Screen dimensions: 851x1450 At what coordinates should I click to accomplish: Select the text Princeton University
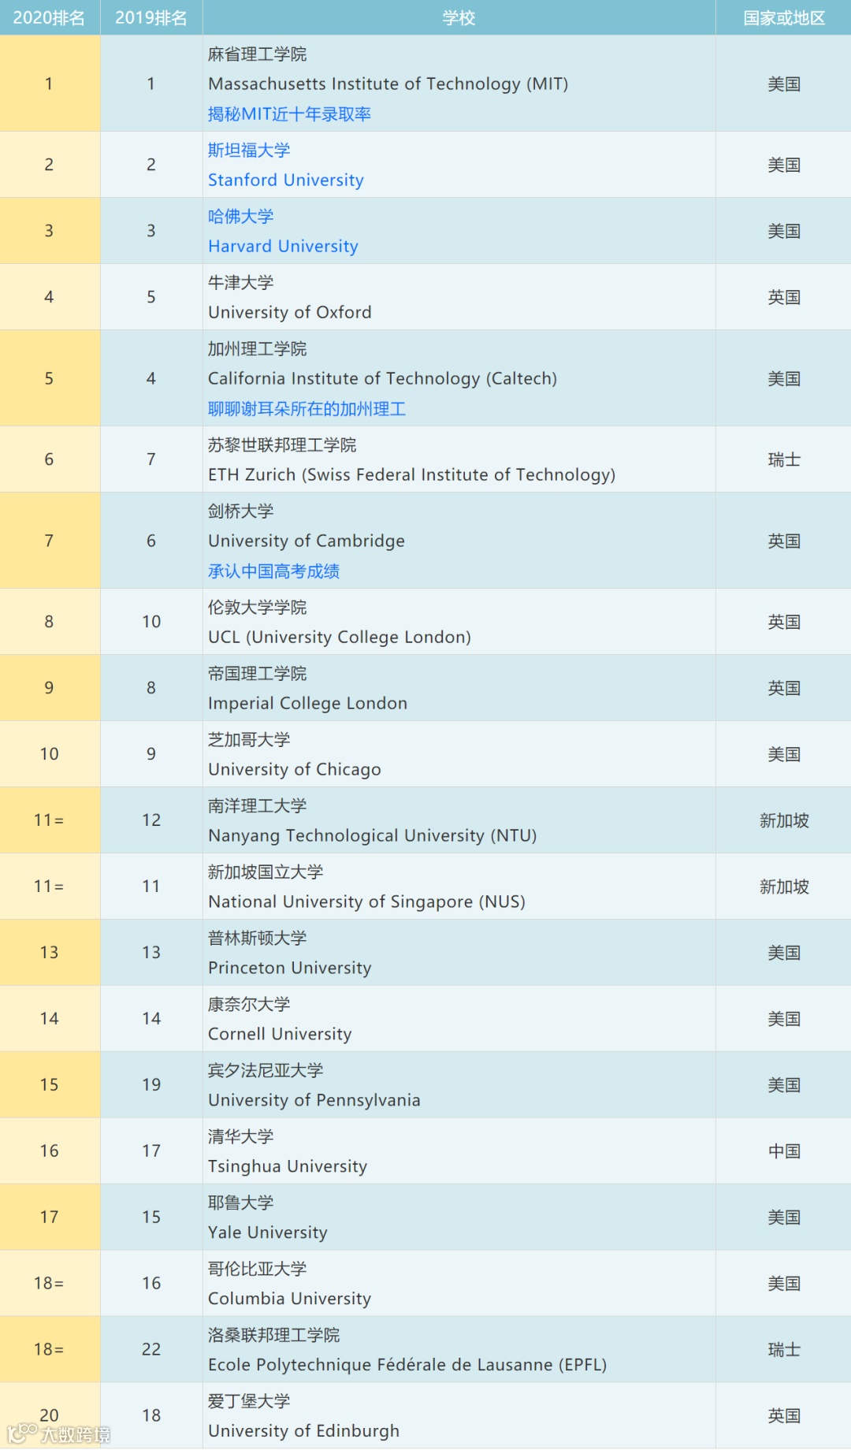tap(289, 969)
